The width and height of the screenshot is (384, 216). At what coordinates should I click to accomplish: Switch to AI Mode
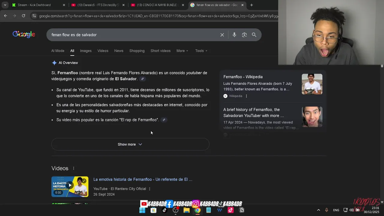click(58, 51)
